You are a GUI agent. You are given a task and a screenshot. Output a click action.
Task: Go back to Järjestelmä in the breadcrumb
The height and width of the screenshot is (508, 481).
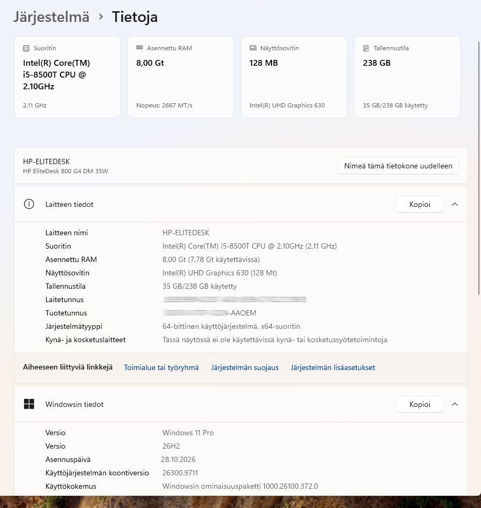tap(51, 17)
